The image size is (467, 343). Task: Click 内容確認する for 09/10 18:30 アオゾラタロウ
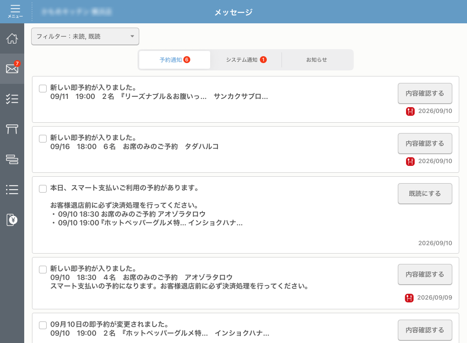[x=425, y=274]
